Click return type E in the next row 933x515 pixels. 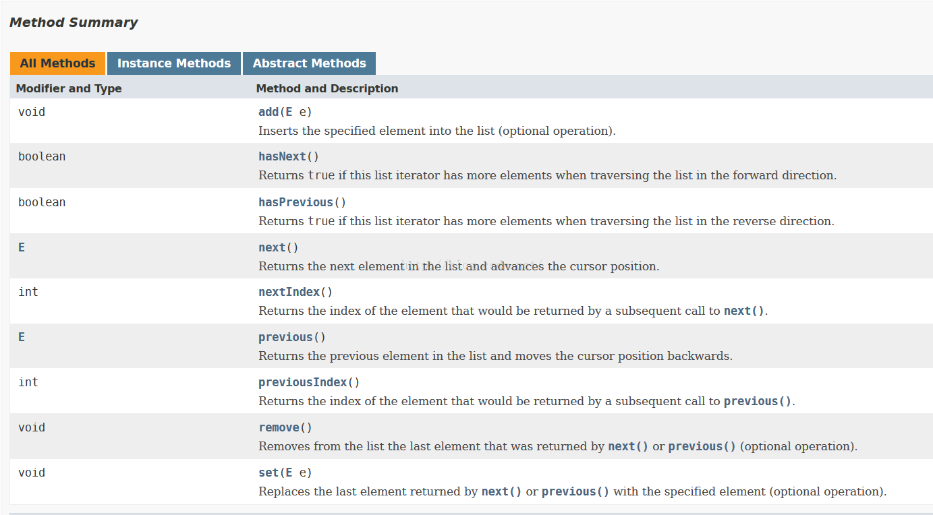(x=22, y=247)
